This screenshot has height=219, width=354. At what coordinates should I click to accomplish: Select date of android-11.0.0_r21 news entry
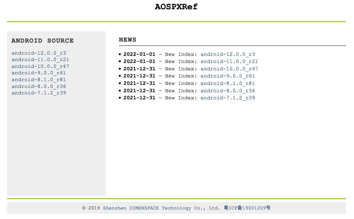click(x=139, y=61)
